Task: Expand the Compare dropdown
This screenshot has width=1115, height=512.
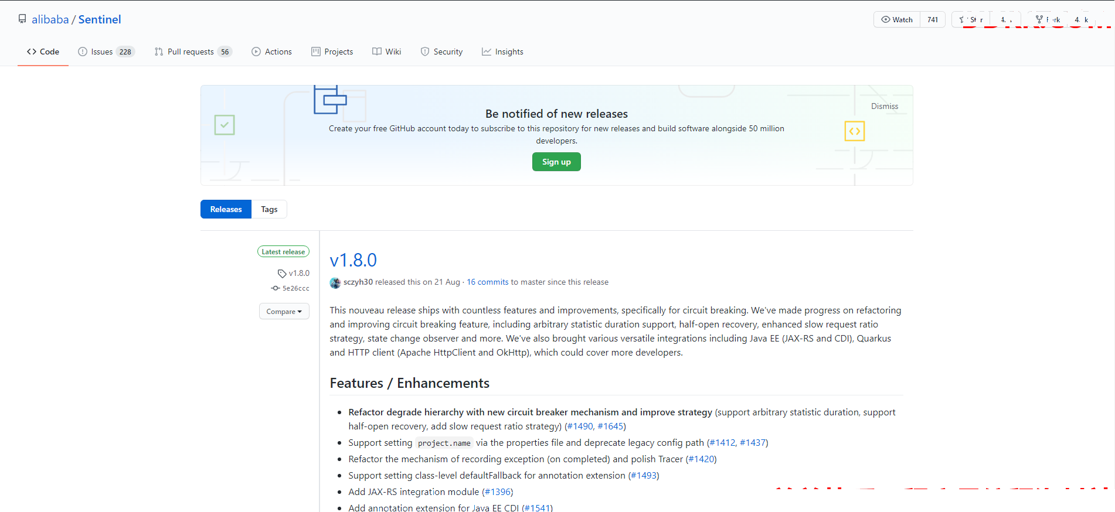Action: click(x=284, y=311)
